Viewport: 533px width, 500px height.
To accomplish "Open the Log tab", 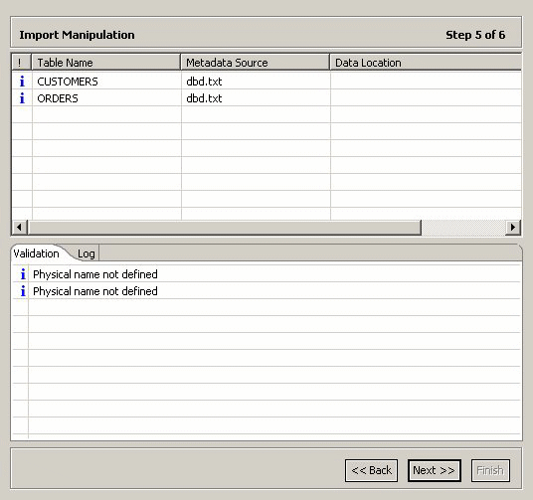I will (x=86, y=253).
